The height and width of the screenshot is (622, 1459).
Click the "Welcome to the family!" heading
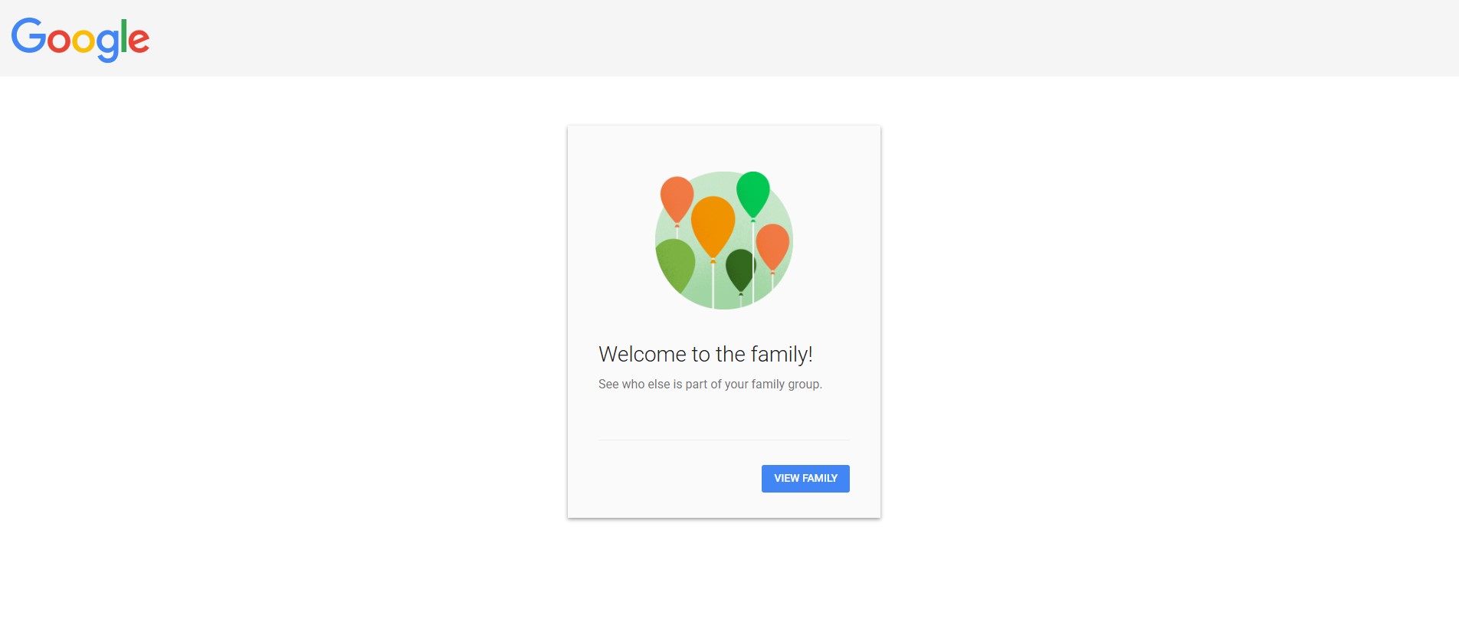[x=705, y=354]
